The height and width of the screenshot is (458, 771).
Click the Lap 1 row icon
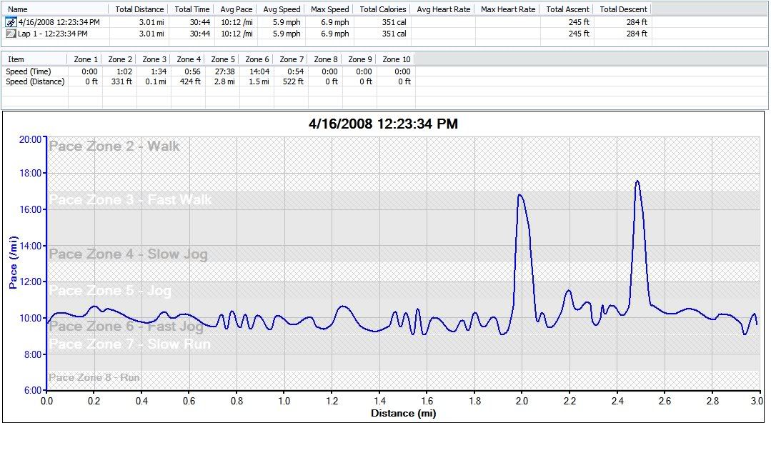pos(11,34)
